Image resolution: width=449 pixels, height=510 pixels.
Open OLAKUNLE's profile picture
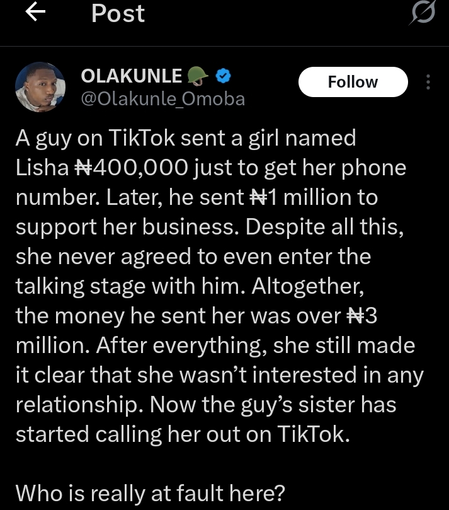pos(40,87)
